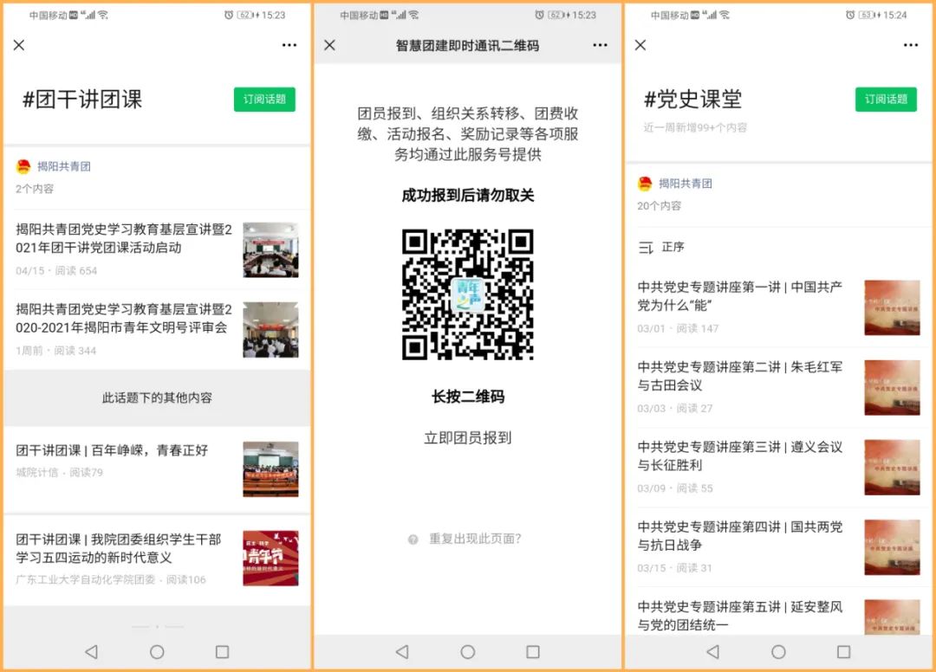Tap Android home button on 团干讲团课 screen
Viewport: 936px width, 672px height.
coord(157,652)
